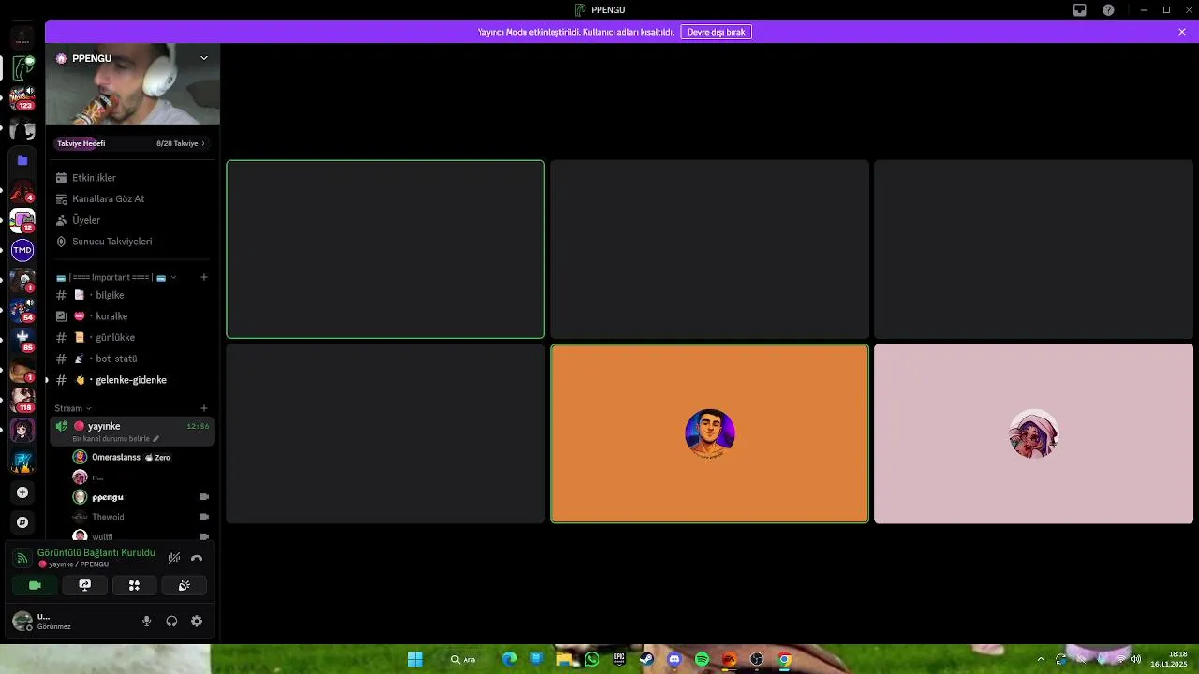Add a channel to the Important category
The image size is (1199, 674).
(204, 277)
